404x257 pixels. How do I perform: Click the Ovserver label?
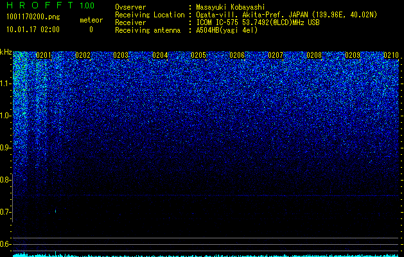pyautogui.click(x=130, y=7)
